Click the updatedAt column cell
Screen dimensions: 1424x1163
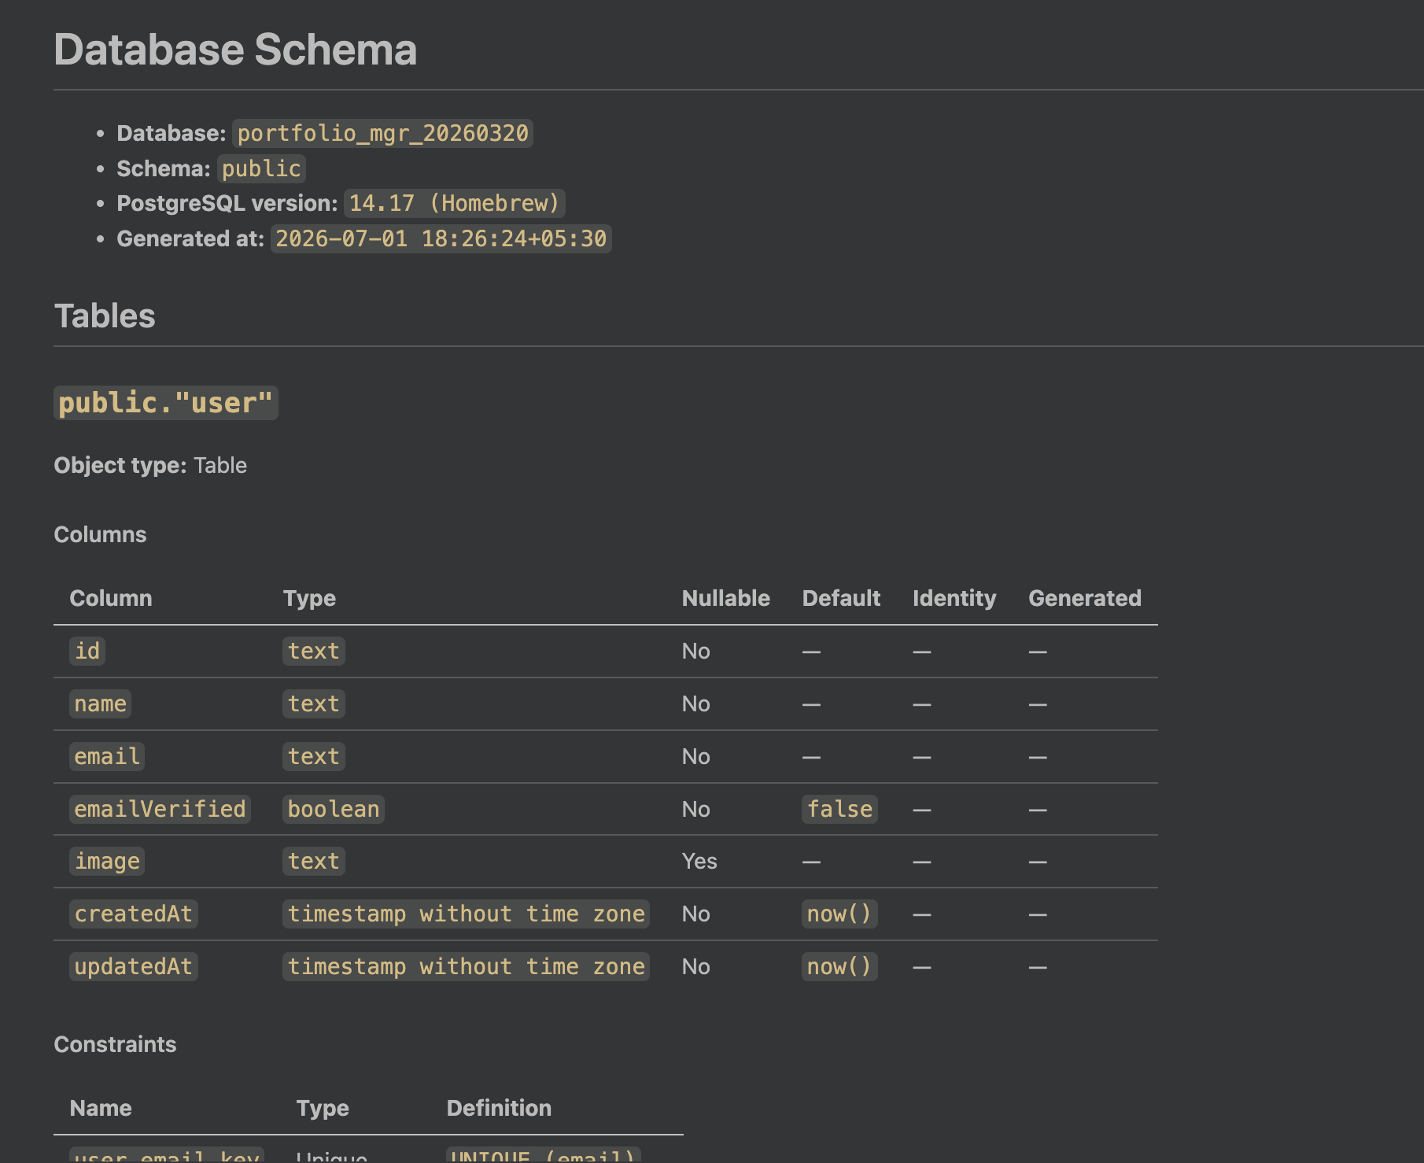[134, 966]
